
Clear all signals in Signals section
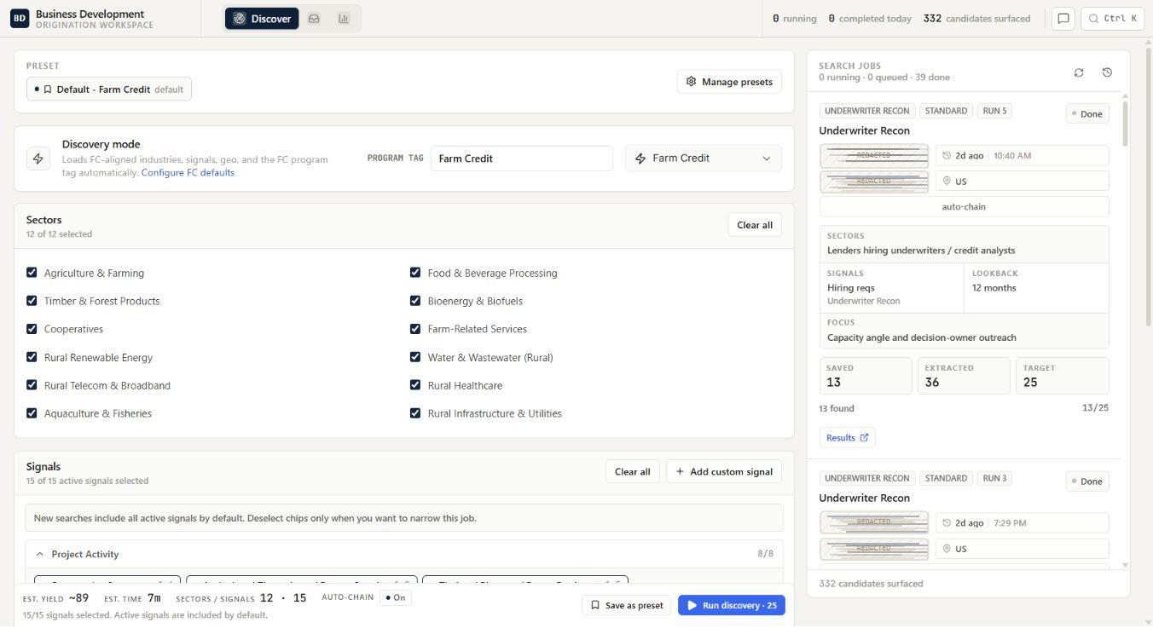[633, 472]
